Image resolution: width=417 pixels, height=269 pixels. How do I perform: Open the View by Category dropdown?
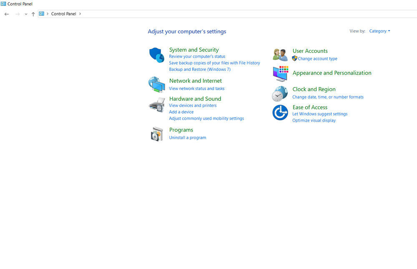point(379,31)
